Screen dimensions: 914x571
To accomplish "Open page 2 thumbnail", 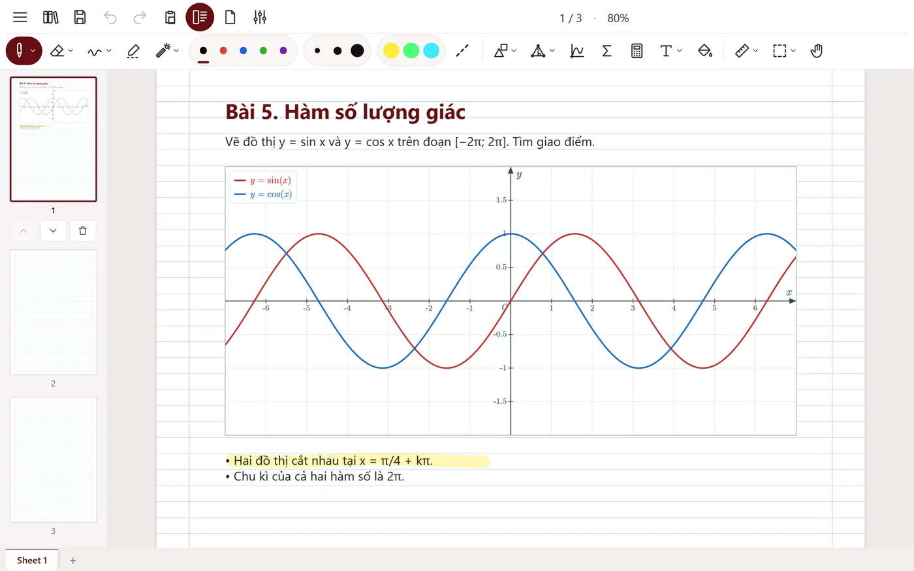I will 54,312.
